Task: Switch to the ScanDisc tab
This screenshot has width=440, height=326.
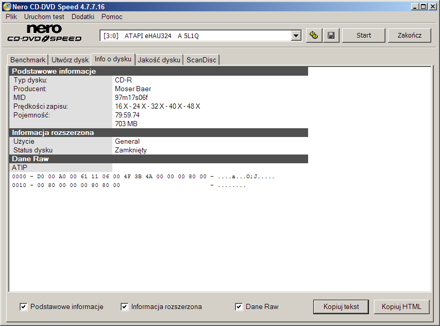Action: coord(201,60)
